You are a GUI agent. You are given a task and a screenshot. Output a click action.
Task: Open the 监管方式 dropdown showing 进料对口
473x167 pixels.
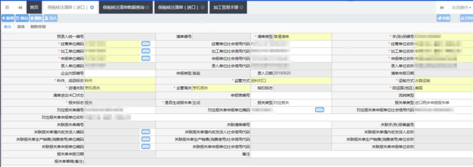[x=291, y=80]
